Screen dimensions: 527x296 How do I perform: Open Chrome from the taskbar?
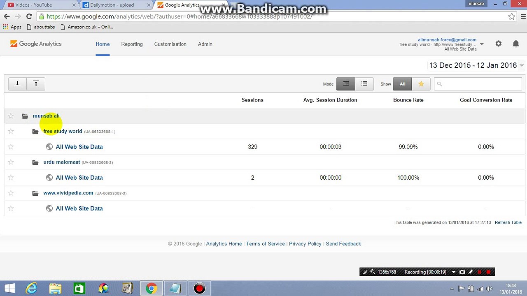151,289
